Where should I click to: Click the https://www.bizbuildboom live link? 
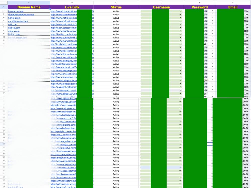(64, 112)
